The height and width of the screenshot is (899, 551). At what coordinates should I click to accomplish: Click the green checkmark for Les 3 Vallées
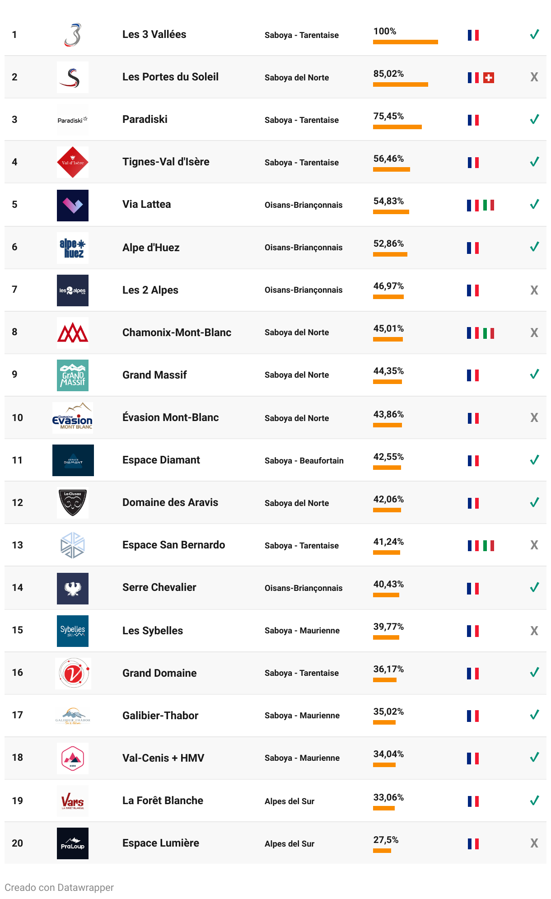click(534, 34)
